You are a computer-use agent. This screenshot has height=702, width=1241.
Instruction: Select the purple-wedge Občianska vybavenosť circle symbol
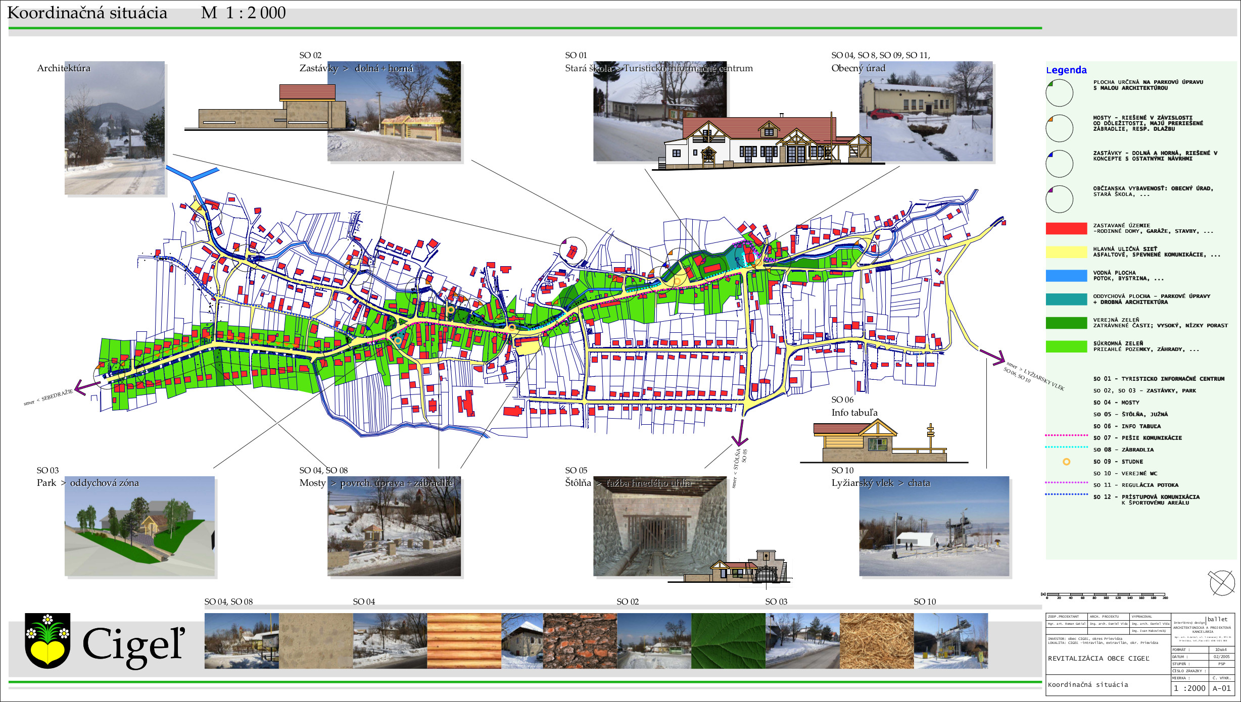[x=1059, y=199]
